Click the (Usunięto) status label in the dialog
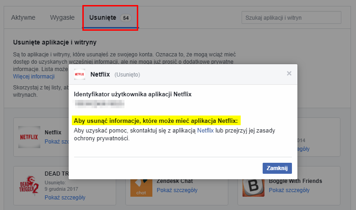 127,75
